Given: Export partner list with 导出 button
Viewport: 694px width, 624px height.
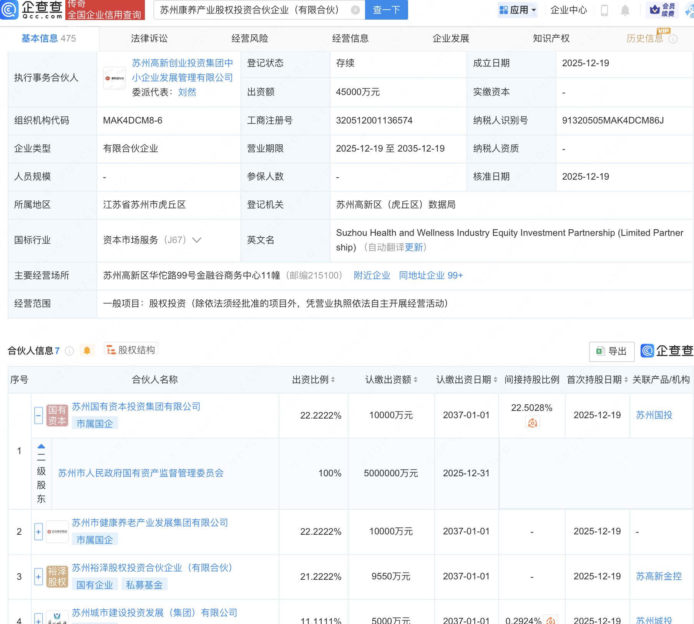Looking at the screenshot, I should 611,351.
